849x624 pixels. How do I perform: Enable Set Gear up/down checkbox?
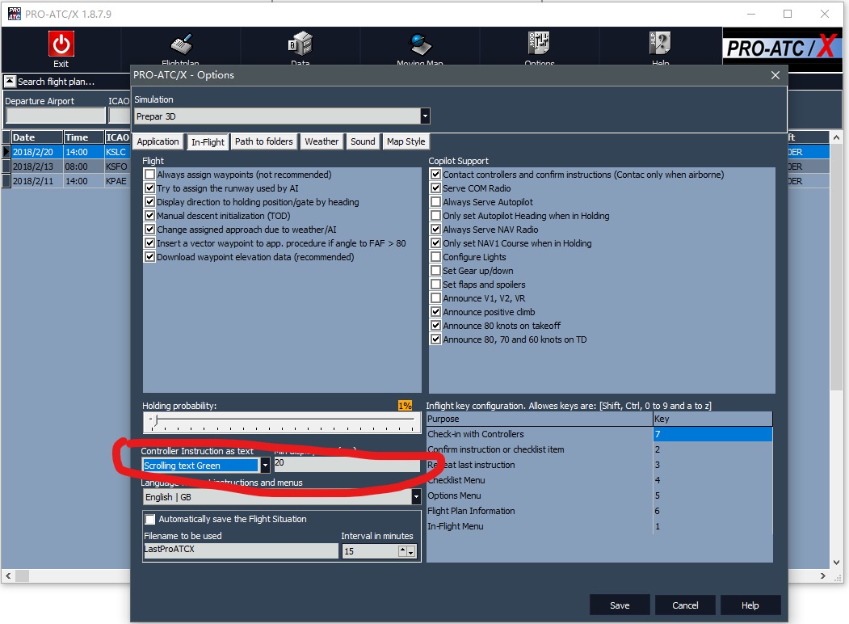pos(436,270)
